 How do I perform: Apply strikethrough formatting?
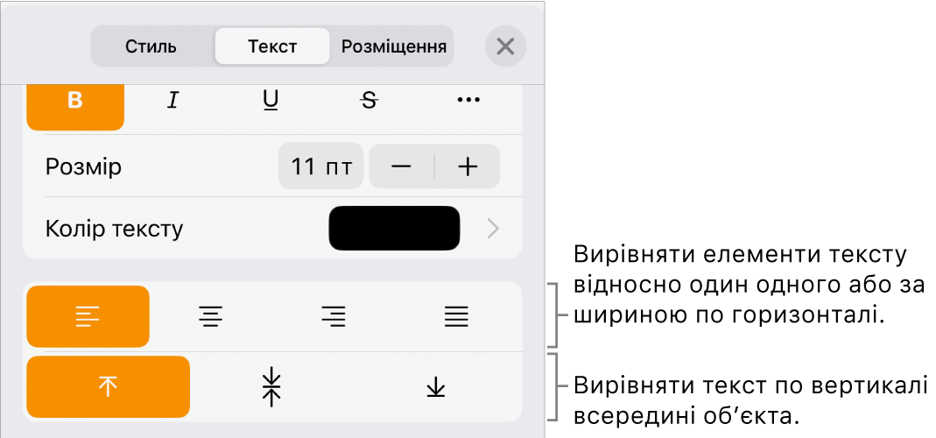[x=369, y=101]
